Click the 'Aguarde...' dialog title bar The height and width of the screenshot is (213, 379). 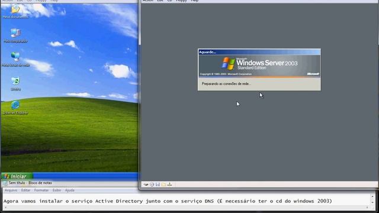pos(259,52)
